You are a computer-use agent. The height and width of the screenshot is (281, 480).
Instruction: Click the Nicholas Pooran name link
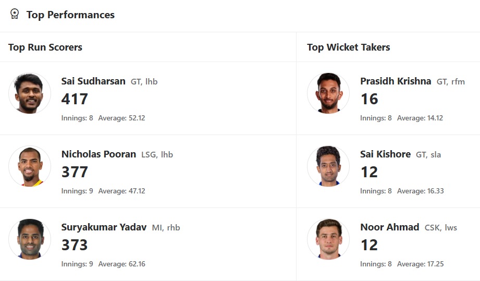(x=99, y=154)
